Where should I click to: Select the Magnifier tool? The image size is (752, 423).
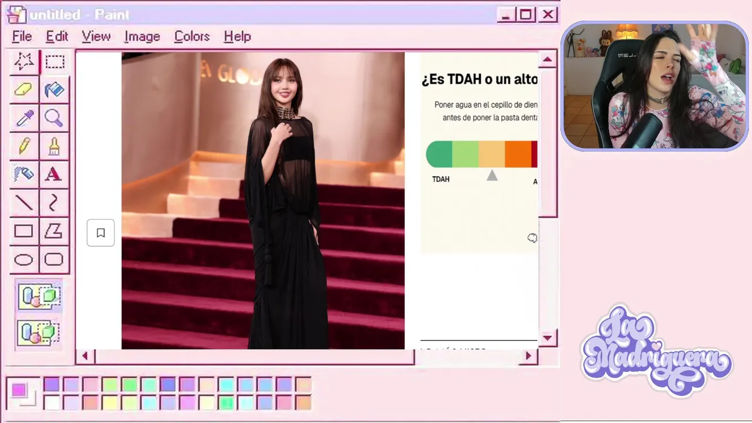pos(55,118)
